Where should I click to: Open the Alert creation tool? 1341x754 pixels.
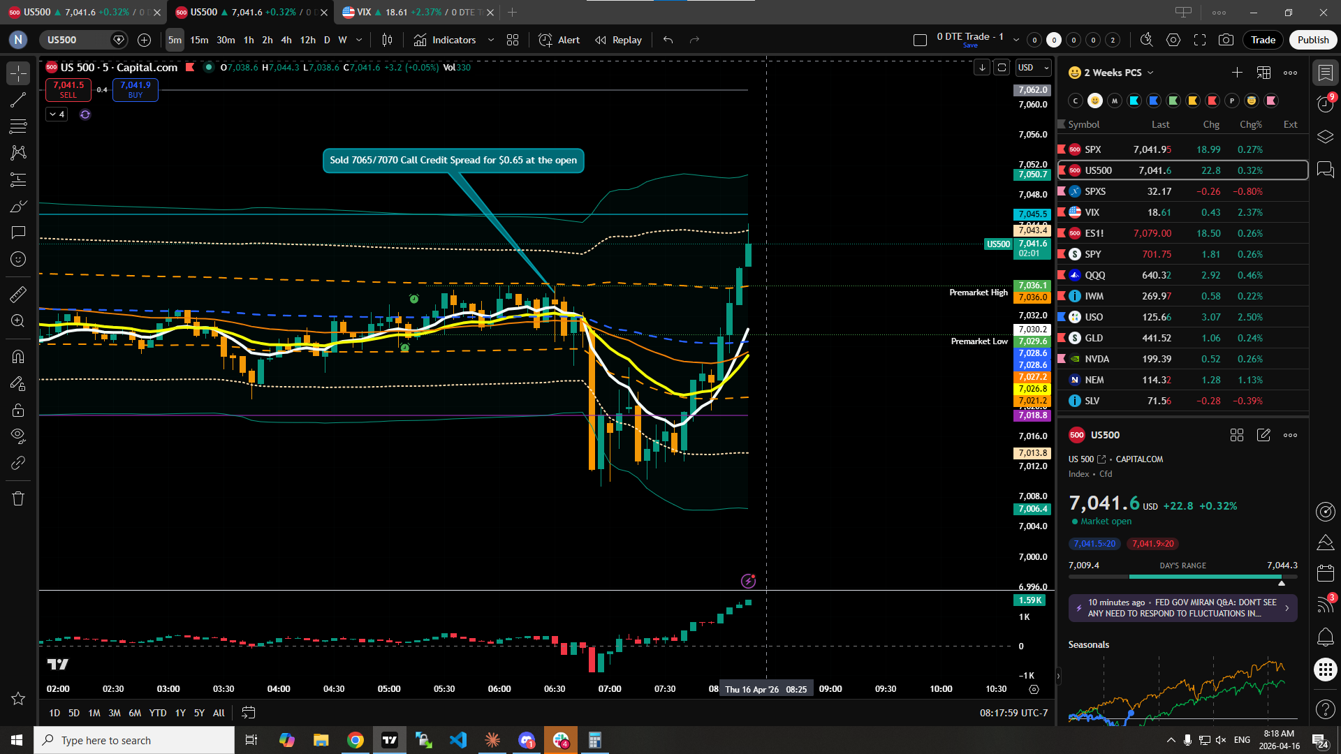[x=559, y=40]
